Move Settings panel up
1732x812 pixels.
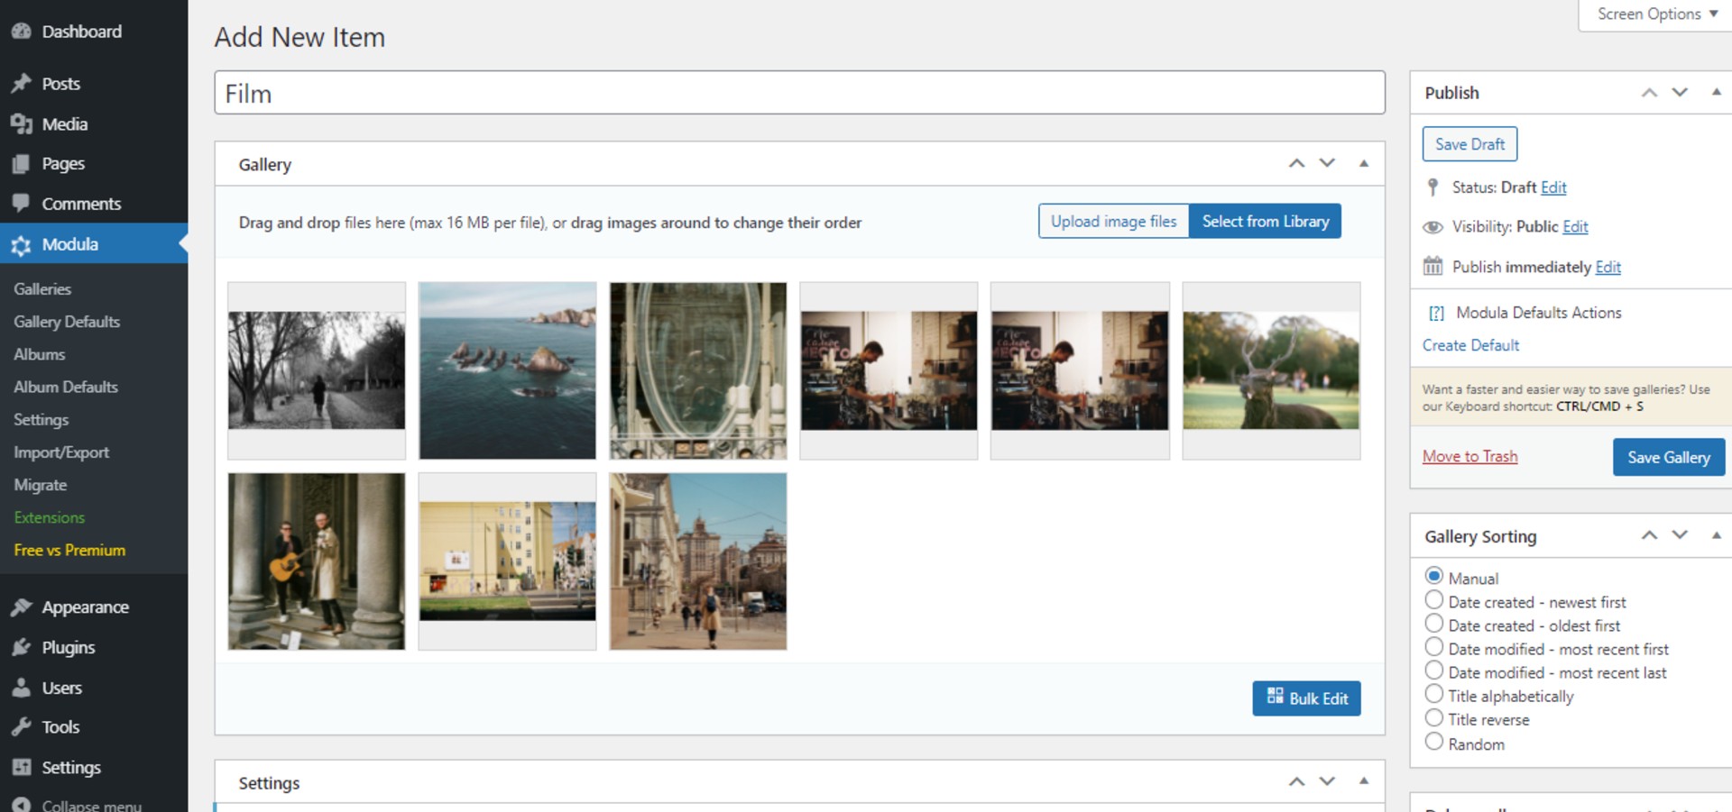coord(1296,781)
